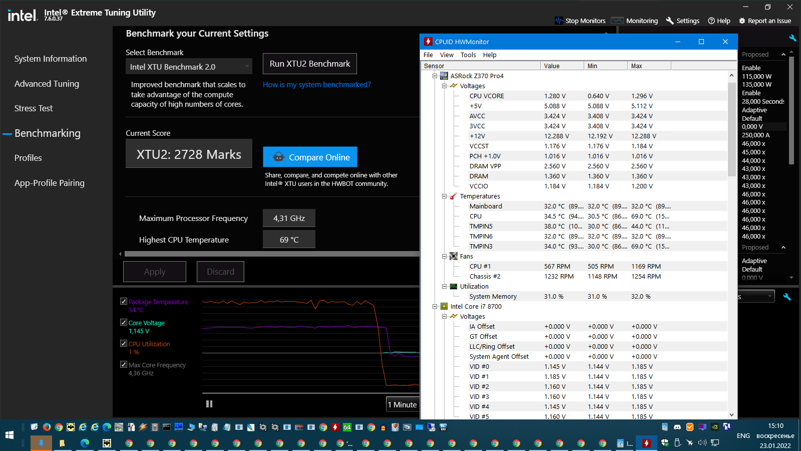Collapse the Fans group in HWMonitor
Viewport: 801px width, 451px height.
pyautogui.click(x=444, y=256)
